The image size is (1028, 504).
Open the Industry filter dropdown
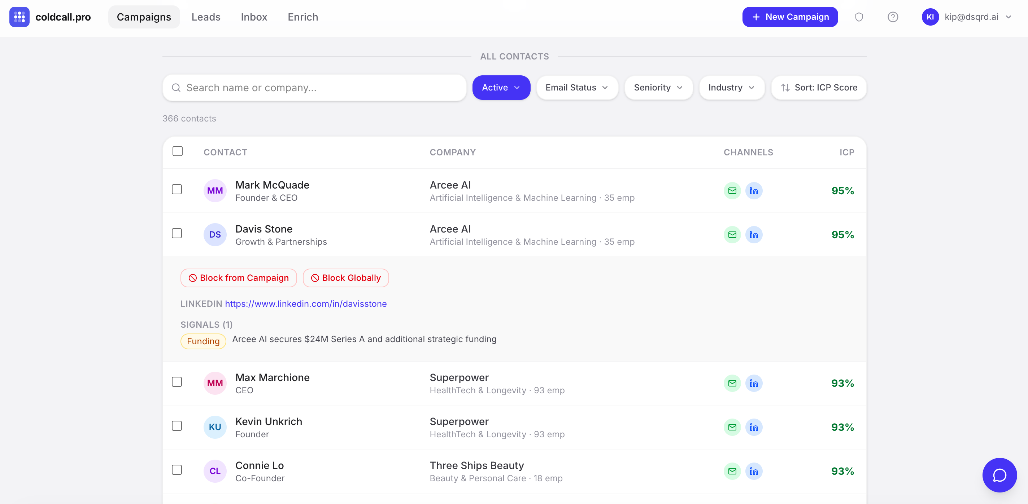[731, 87]
